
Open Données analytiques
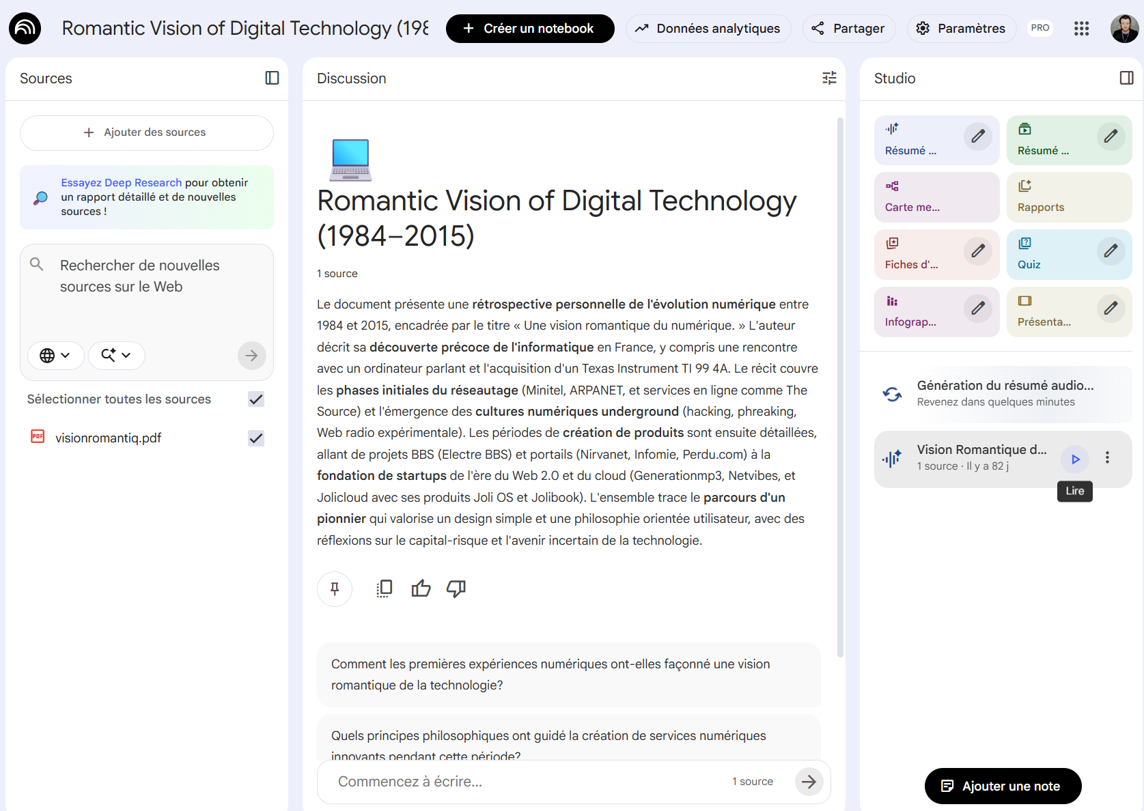[x=708, y=29]
